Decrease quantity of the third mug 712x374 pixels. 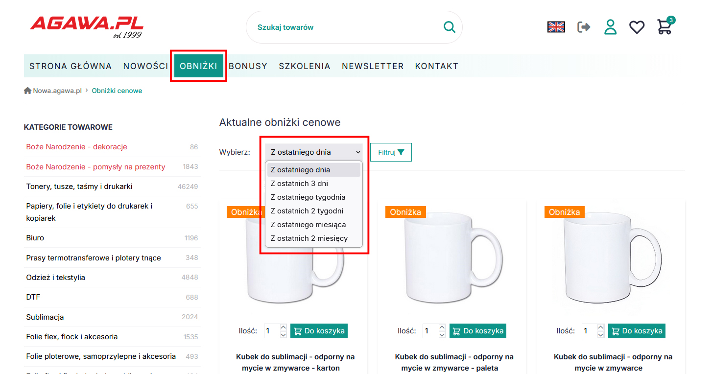(x=601, y=335)
